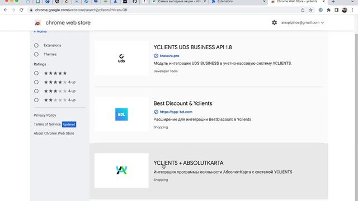The image size is (358, 201).
Task: Open a new browser tab with plus
Action: [333, 2]
